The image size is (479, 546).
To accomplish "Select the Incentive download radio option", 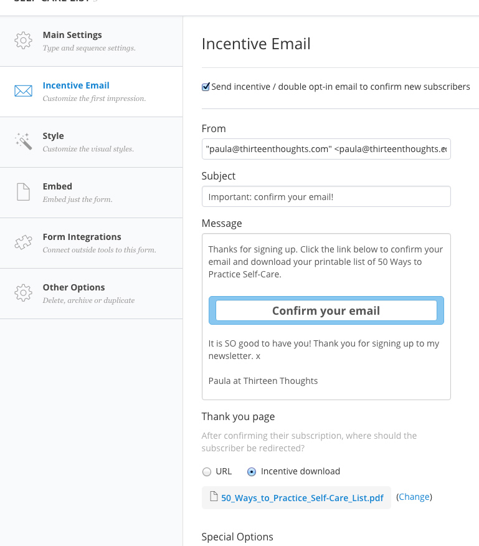I will click(x=252, y=472).
